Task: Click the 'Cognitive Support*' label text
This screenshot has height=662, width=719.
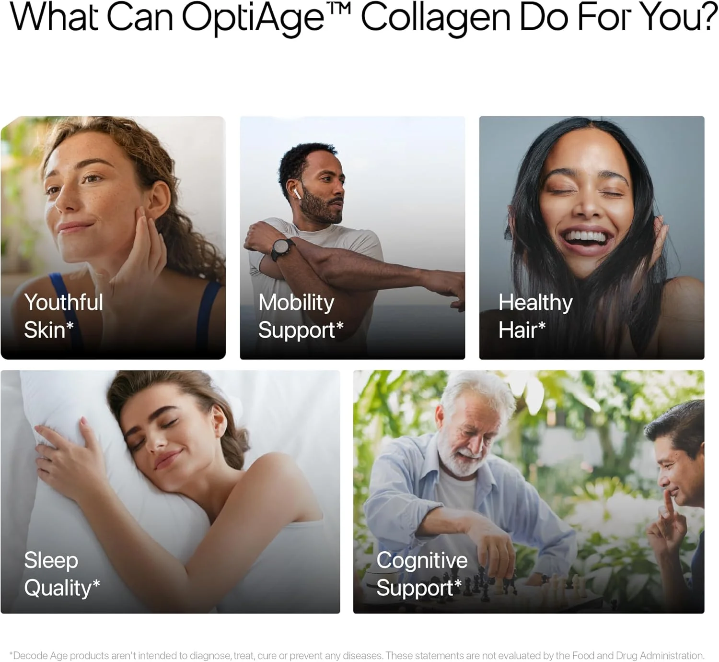Action: 422,575
